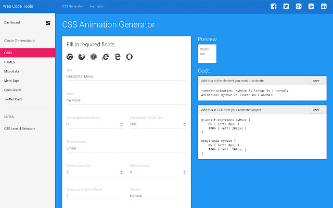
Task: Open the Web Code Tools home link
Action: coord(18,6)
